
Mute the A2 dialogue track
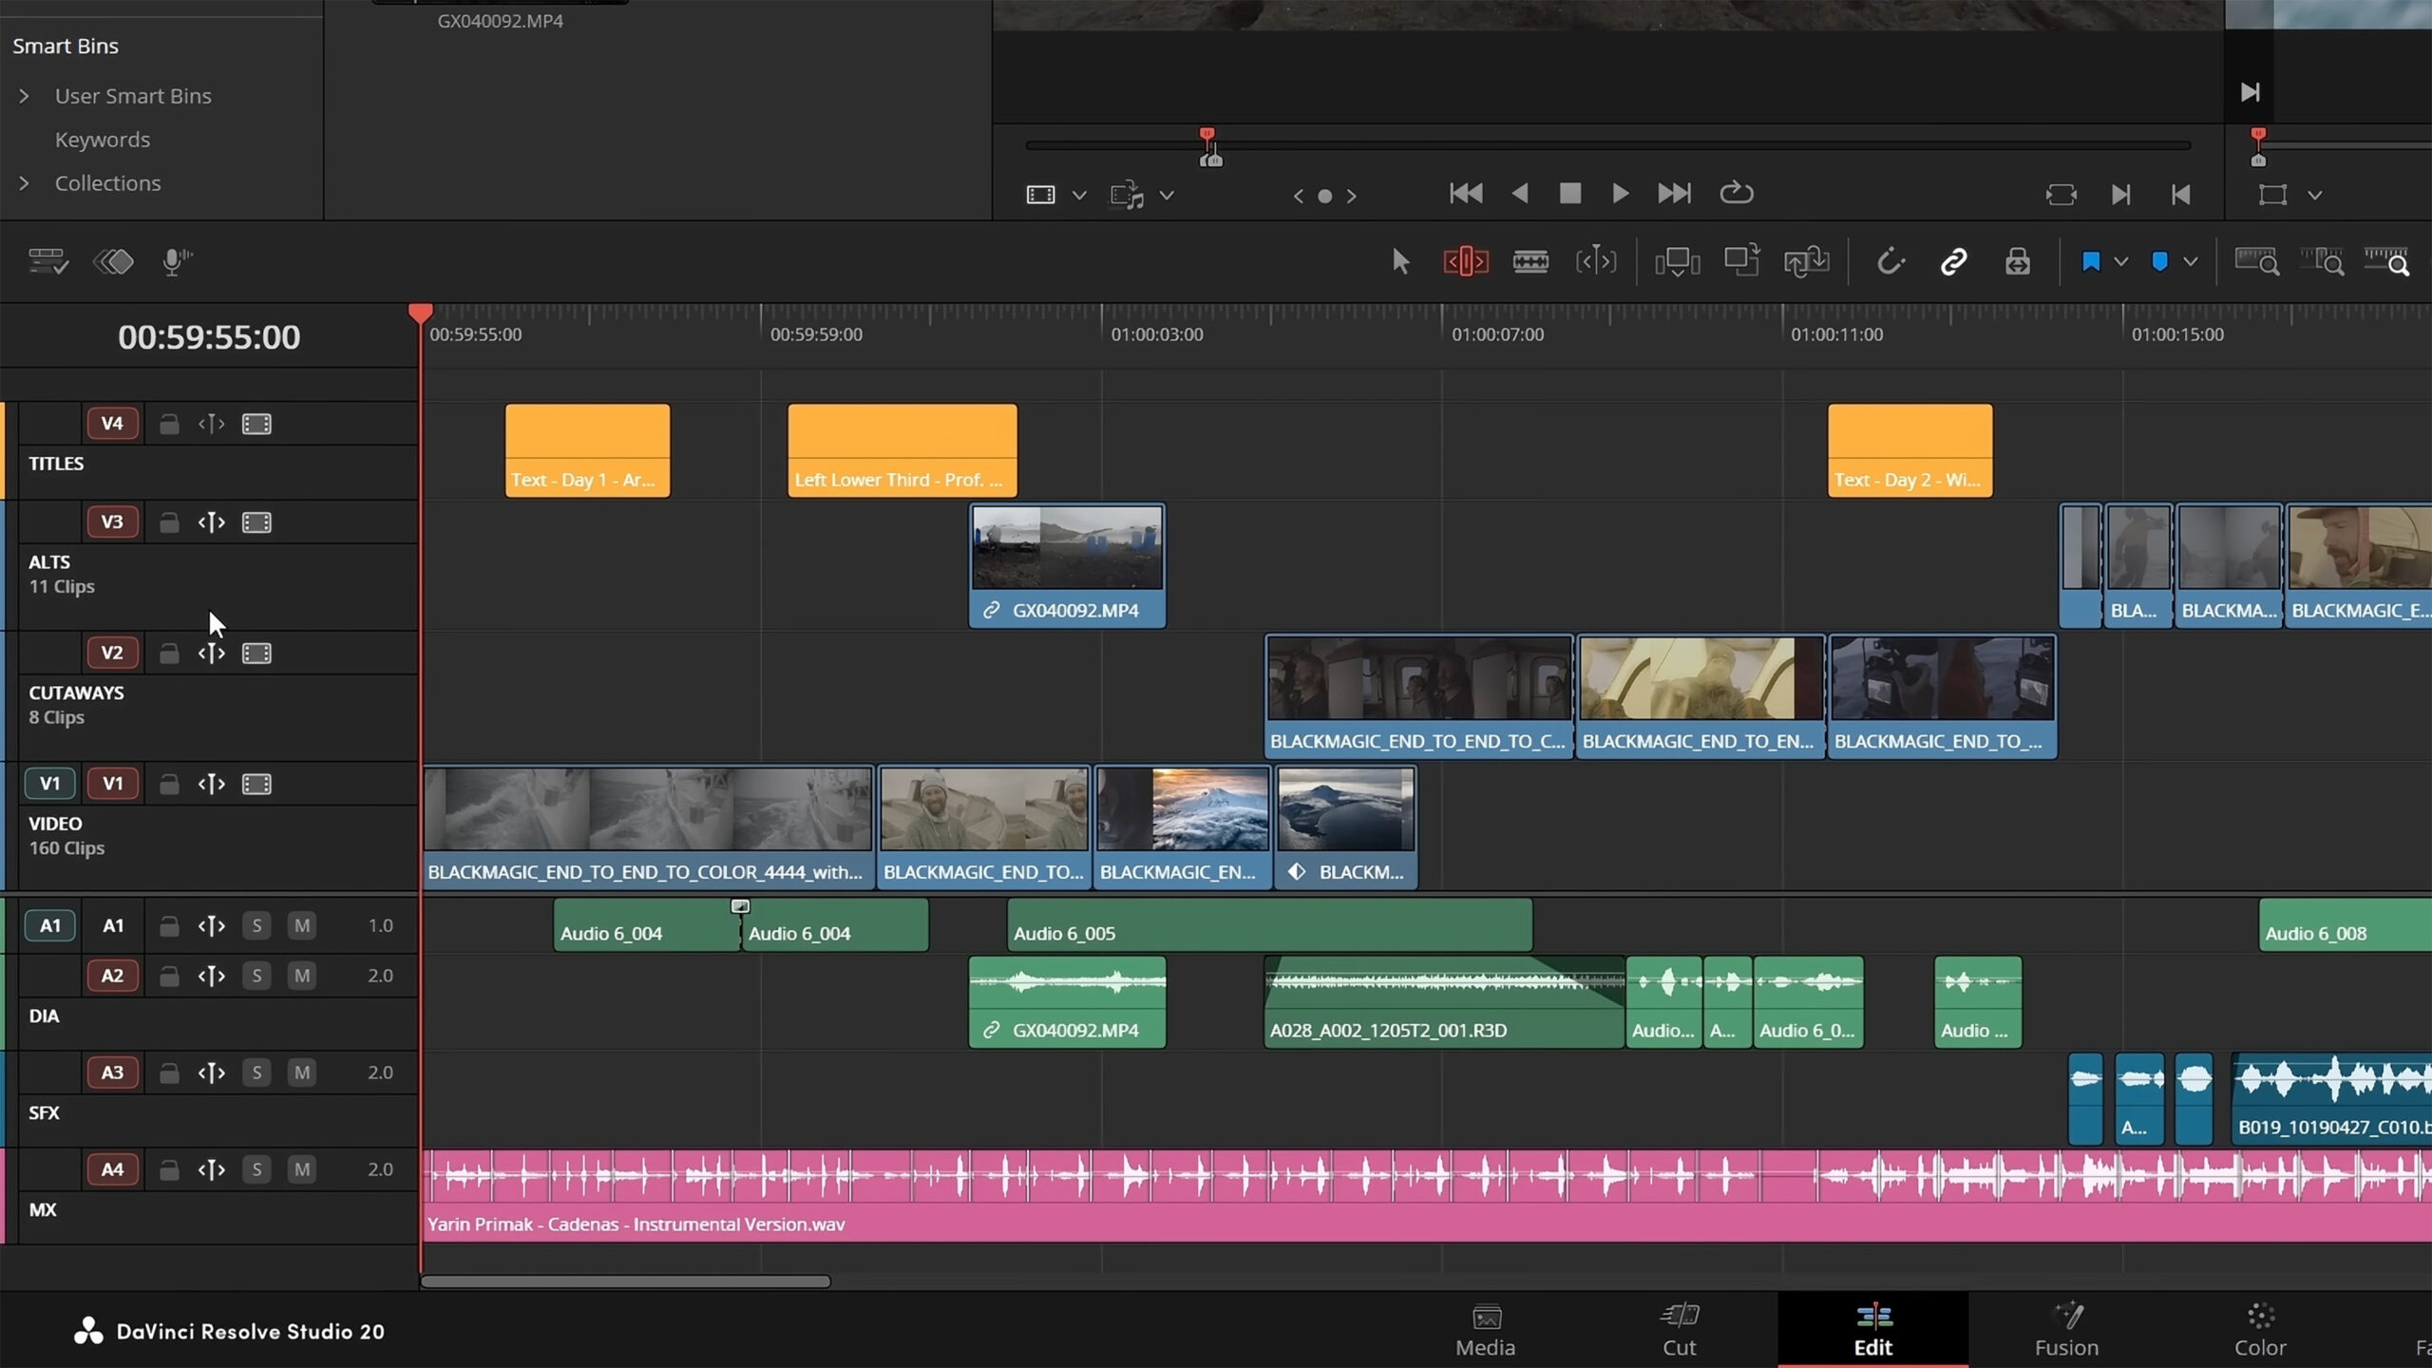301,975
